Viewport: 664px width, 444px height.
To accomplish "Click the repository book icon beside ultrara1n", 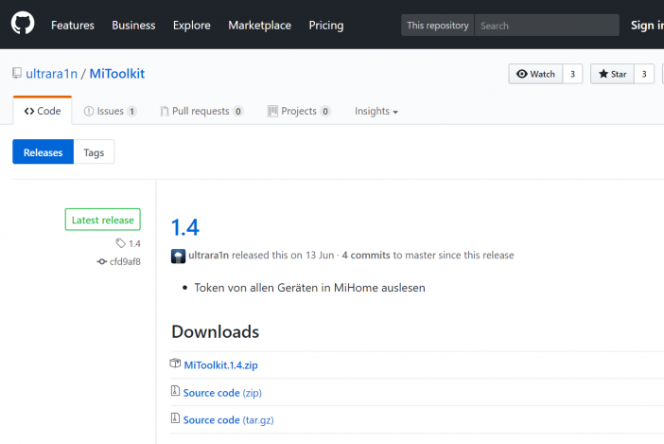I will [x=17, y=73].
